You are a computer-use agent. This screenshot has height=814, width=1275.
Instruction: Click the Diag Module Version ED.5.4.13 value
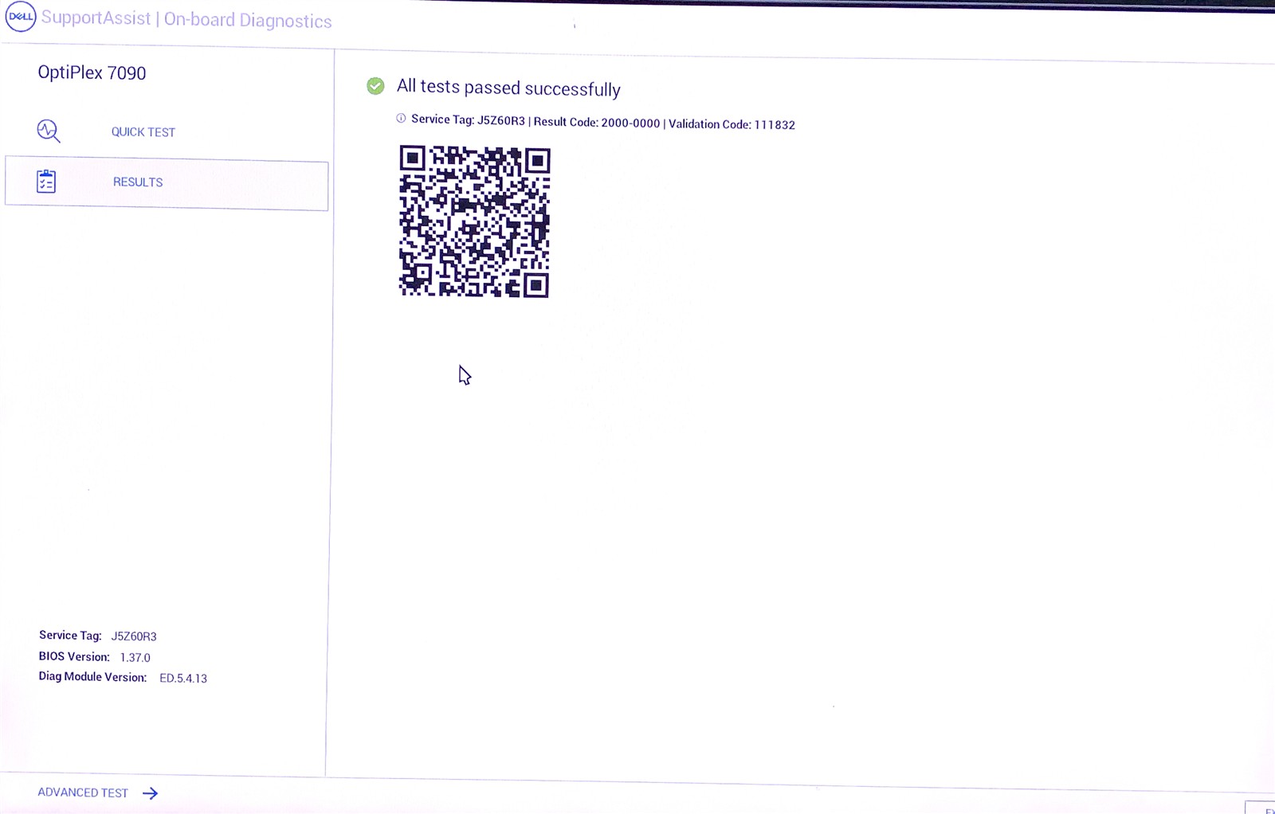pyautogui.click(x=183, y=679)
